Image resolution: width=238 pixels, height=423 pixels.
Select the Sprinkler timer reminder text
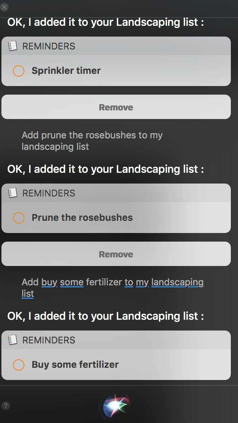click(66, 71)
